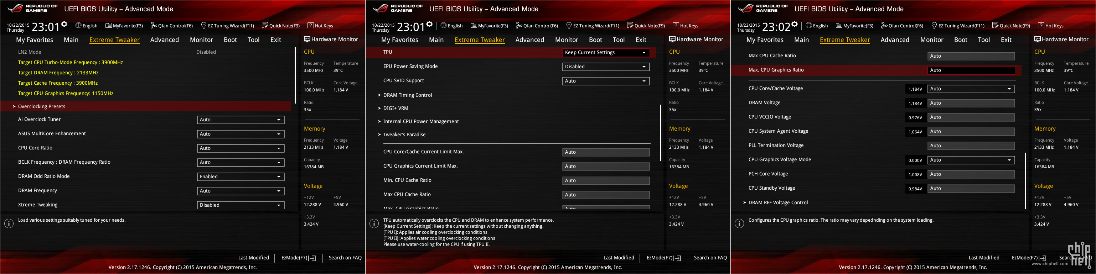Switch to Monitor tab in the middle screen
The width and height of the screenshot is (1096, 274).
(567, 40)
